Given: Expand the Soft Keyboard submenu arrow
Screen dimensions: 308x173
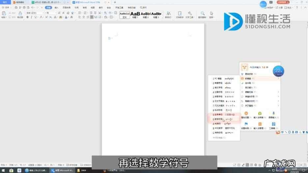Looking at the screenshot, I should click(x=278, y=79).
